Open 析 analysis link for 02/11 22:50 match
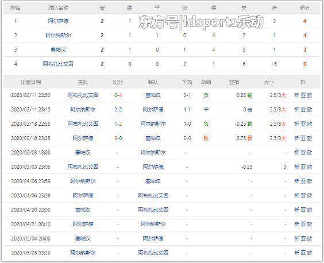The height and width of the screenshot is (263, 324). pyautogui.click(x=297, y=95)
